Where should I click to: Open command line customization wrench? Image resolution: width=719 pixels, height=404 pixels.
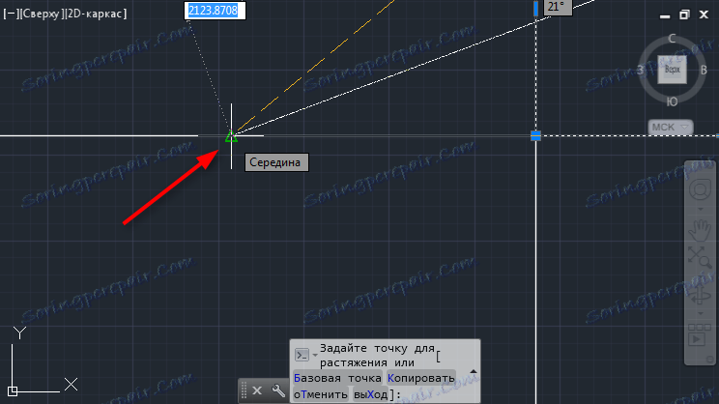278,390
